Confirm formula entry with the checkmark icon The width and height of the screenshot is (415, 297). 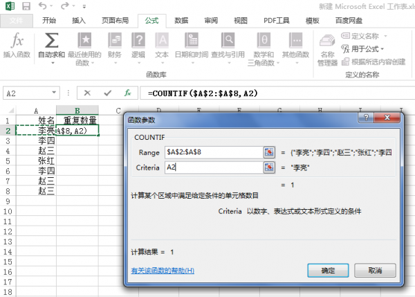(107, 93)
